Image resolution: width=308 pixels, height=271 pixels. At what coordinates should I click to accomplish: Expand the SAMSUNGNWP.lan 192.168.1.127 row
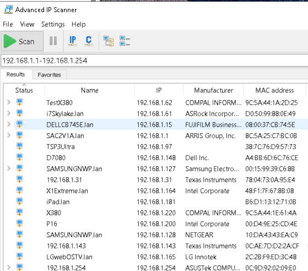point(9,169)
